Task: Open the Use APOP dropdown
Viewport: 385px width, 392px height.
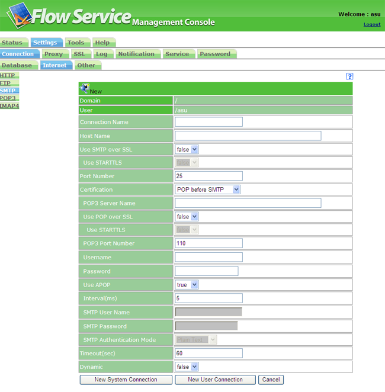Action: [187, 285]
